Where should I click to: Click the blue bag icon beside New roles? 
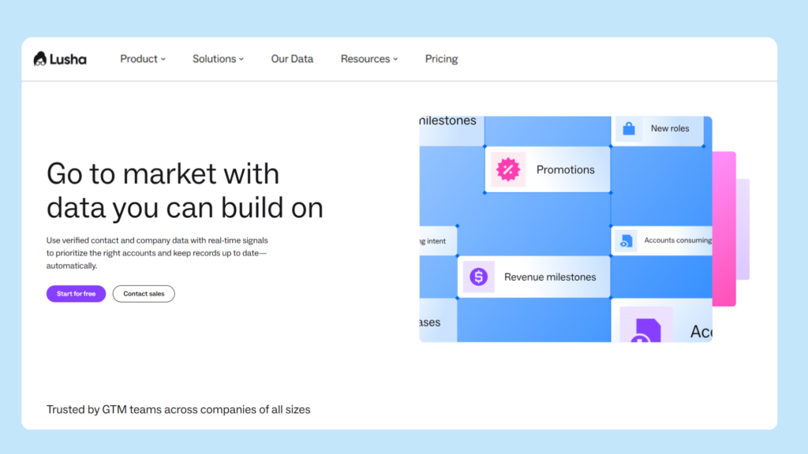629,128
